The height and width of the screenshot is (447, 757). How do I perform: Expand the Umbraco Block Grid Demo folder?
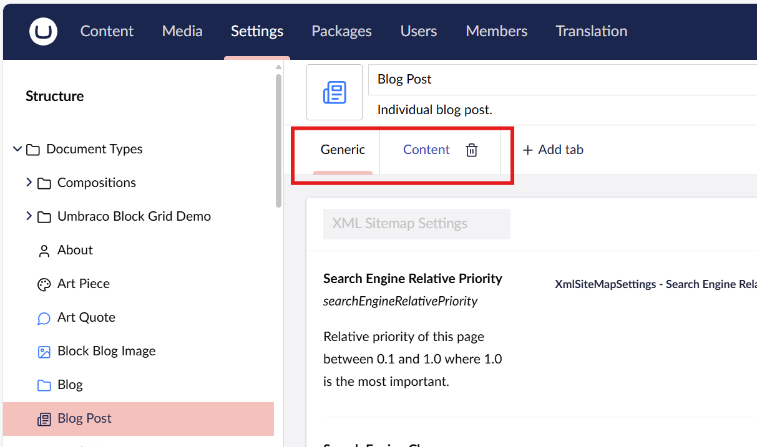click(x=29, y=216)
